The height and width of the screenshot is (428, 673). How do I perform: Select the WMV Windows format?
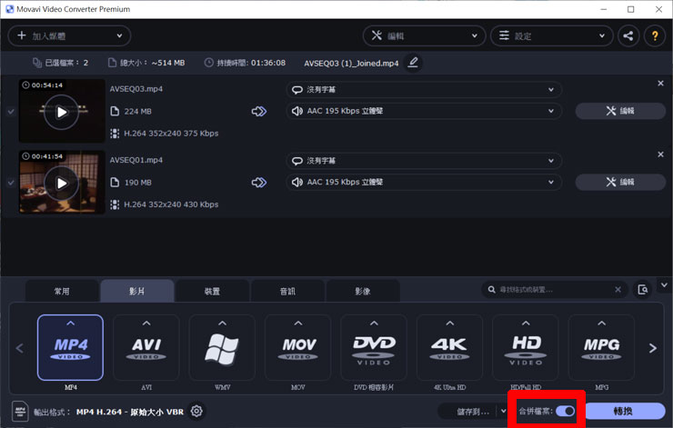click(x=222, y=347)
